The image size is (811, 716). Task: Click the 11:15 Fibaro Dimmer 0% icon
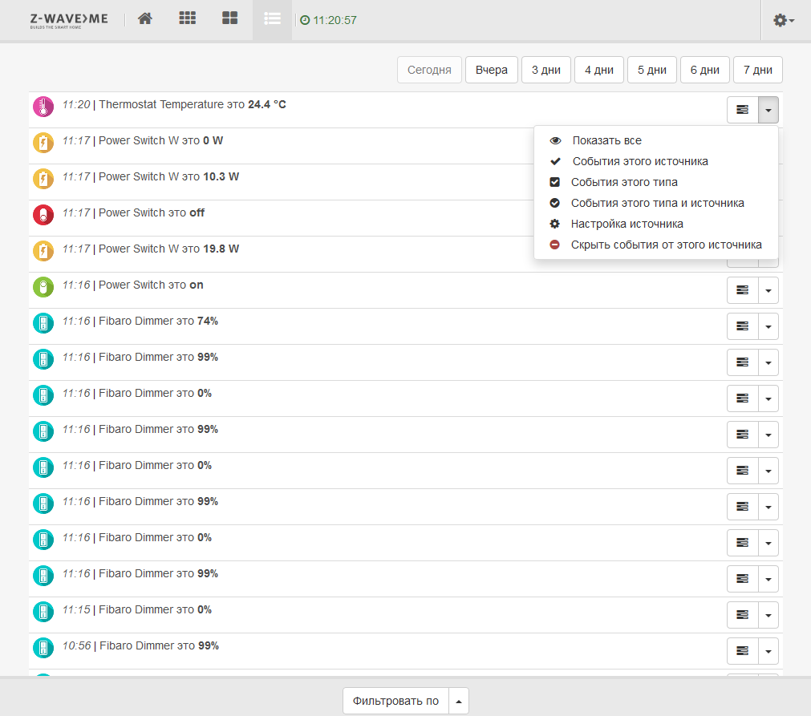click(x=43, y=612)
